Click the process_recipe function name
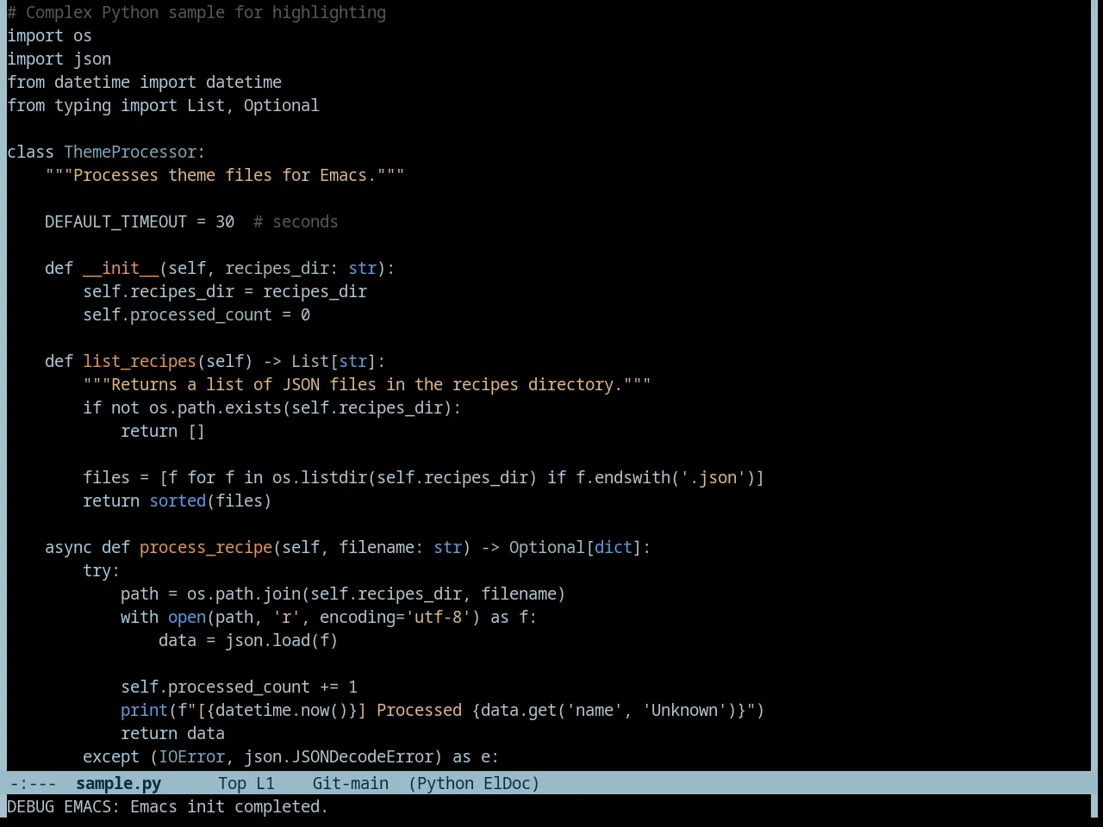 (x=206, y=547)
